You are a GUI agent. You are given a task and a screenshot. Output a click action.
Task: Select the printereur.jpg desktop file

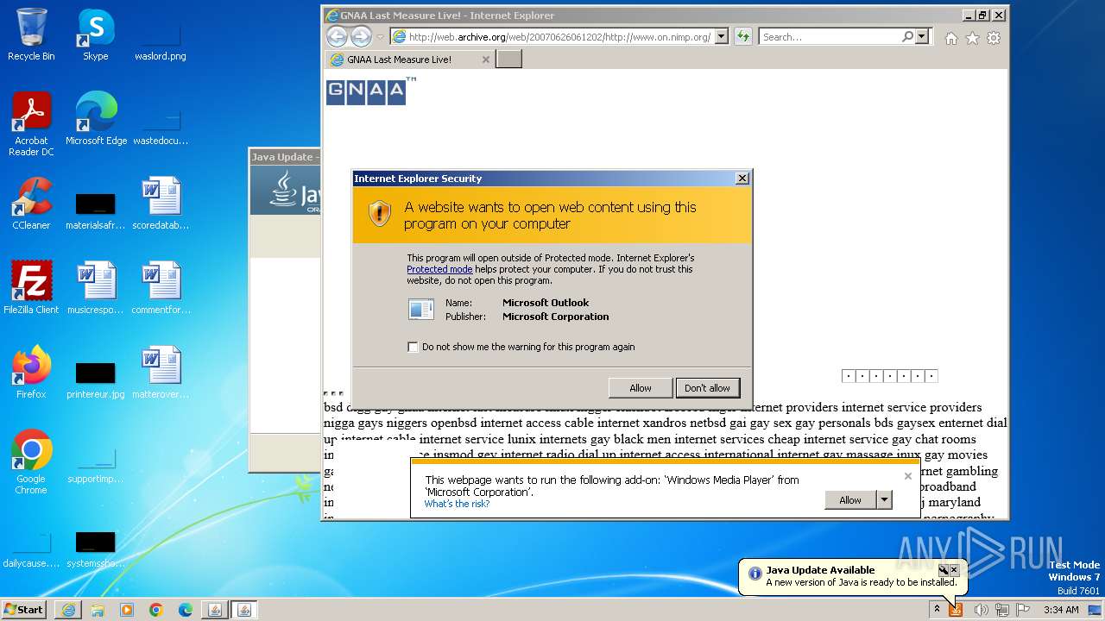[95, 381]
